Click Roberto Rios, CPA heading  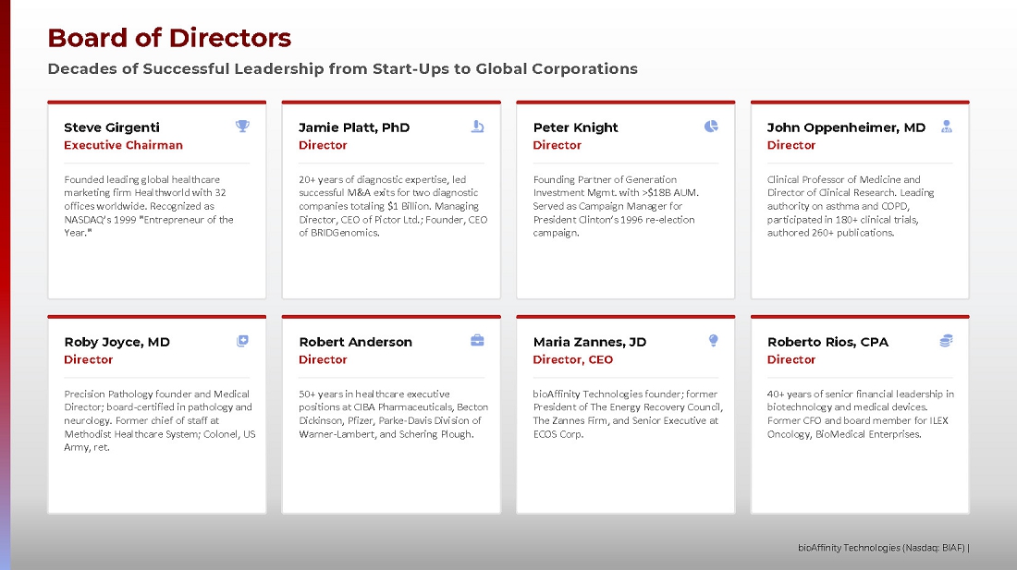[x=827, y=342]
